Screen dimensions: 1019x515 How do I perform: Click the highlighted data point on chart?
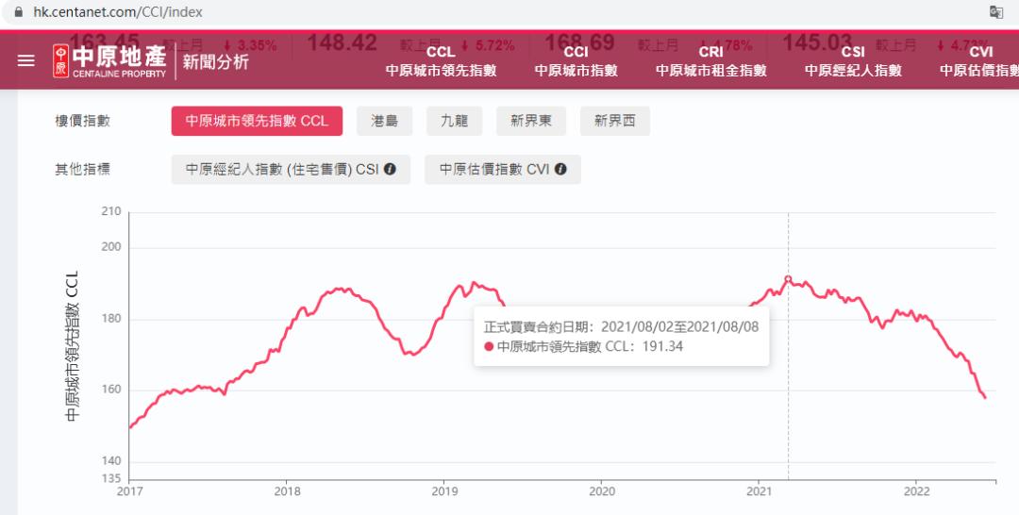pos(788,278)
